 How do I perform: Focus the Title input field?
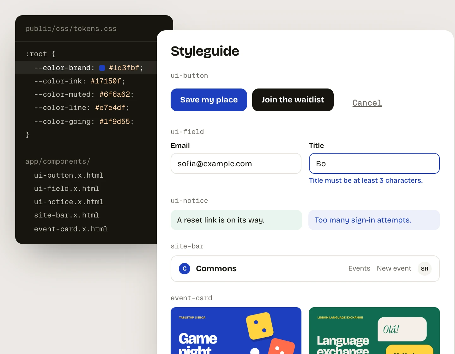coord(374,163)
